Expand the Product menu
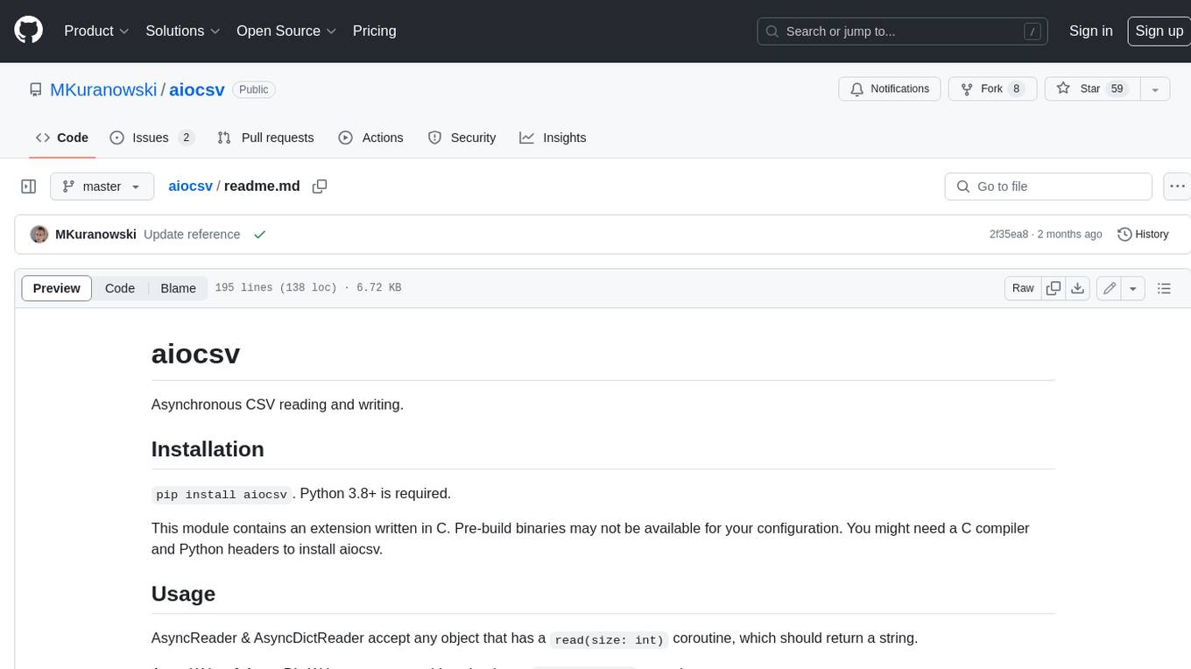Viewport: 1191px width, 669px height. tap(96, 31)
